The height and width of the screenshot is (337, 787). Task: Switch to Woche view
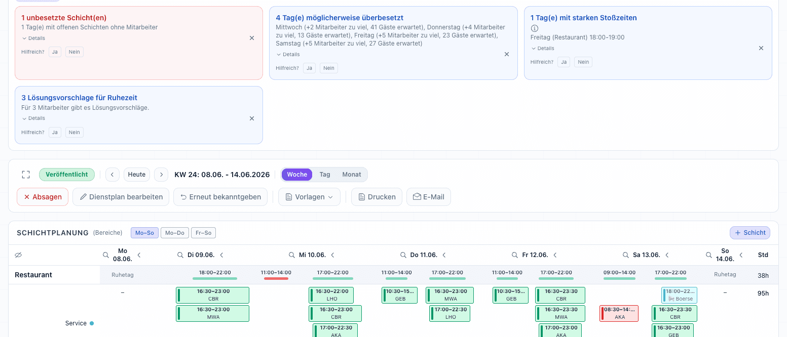pyautogui.click(x=297, y=175)
